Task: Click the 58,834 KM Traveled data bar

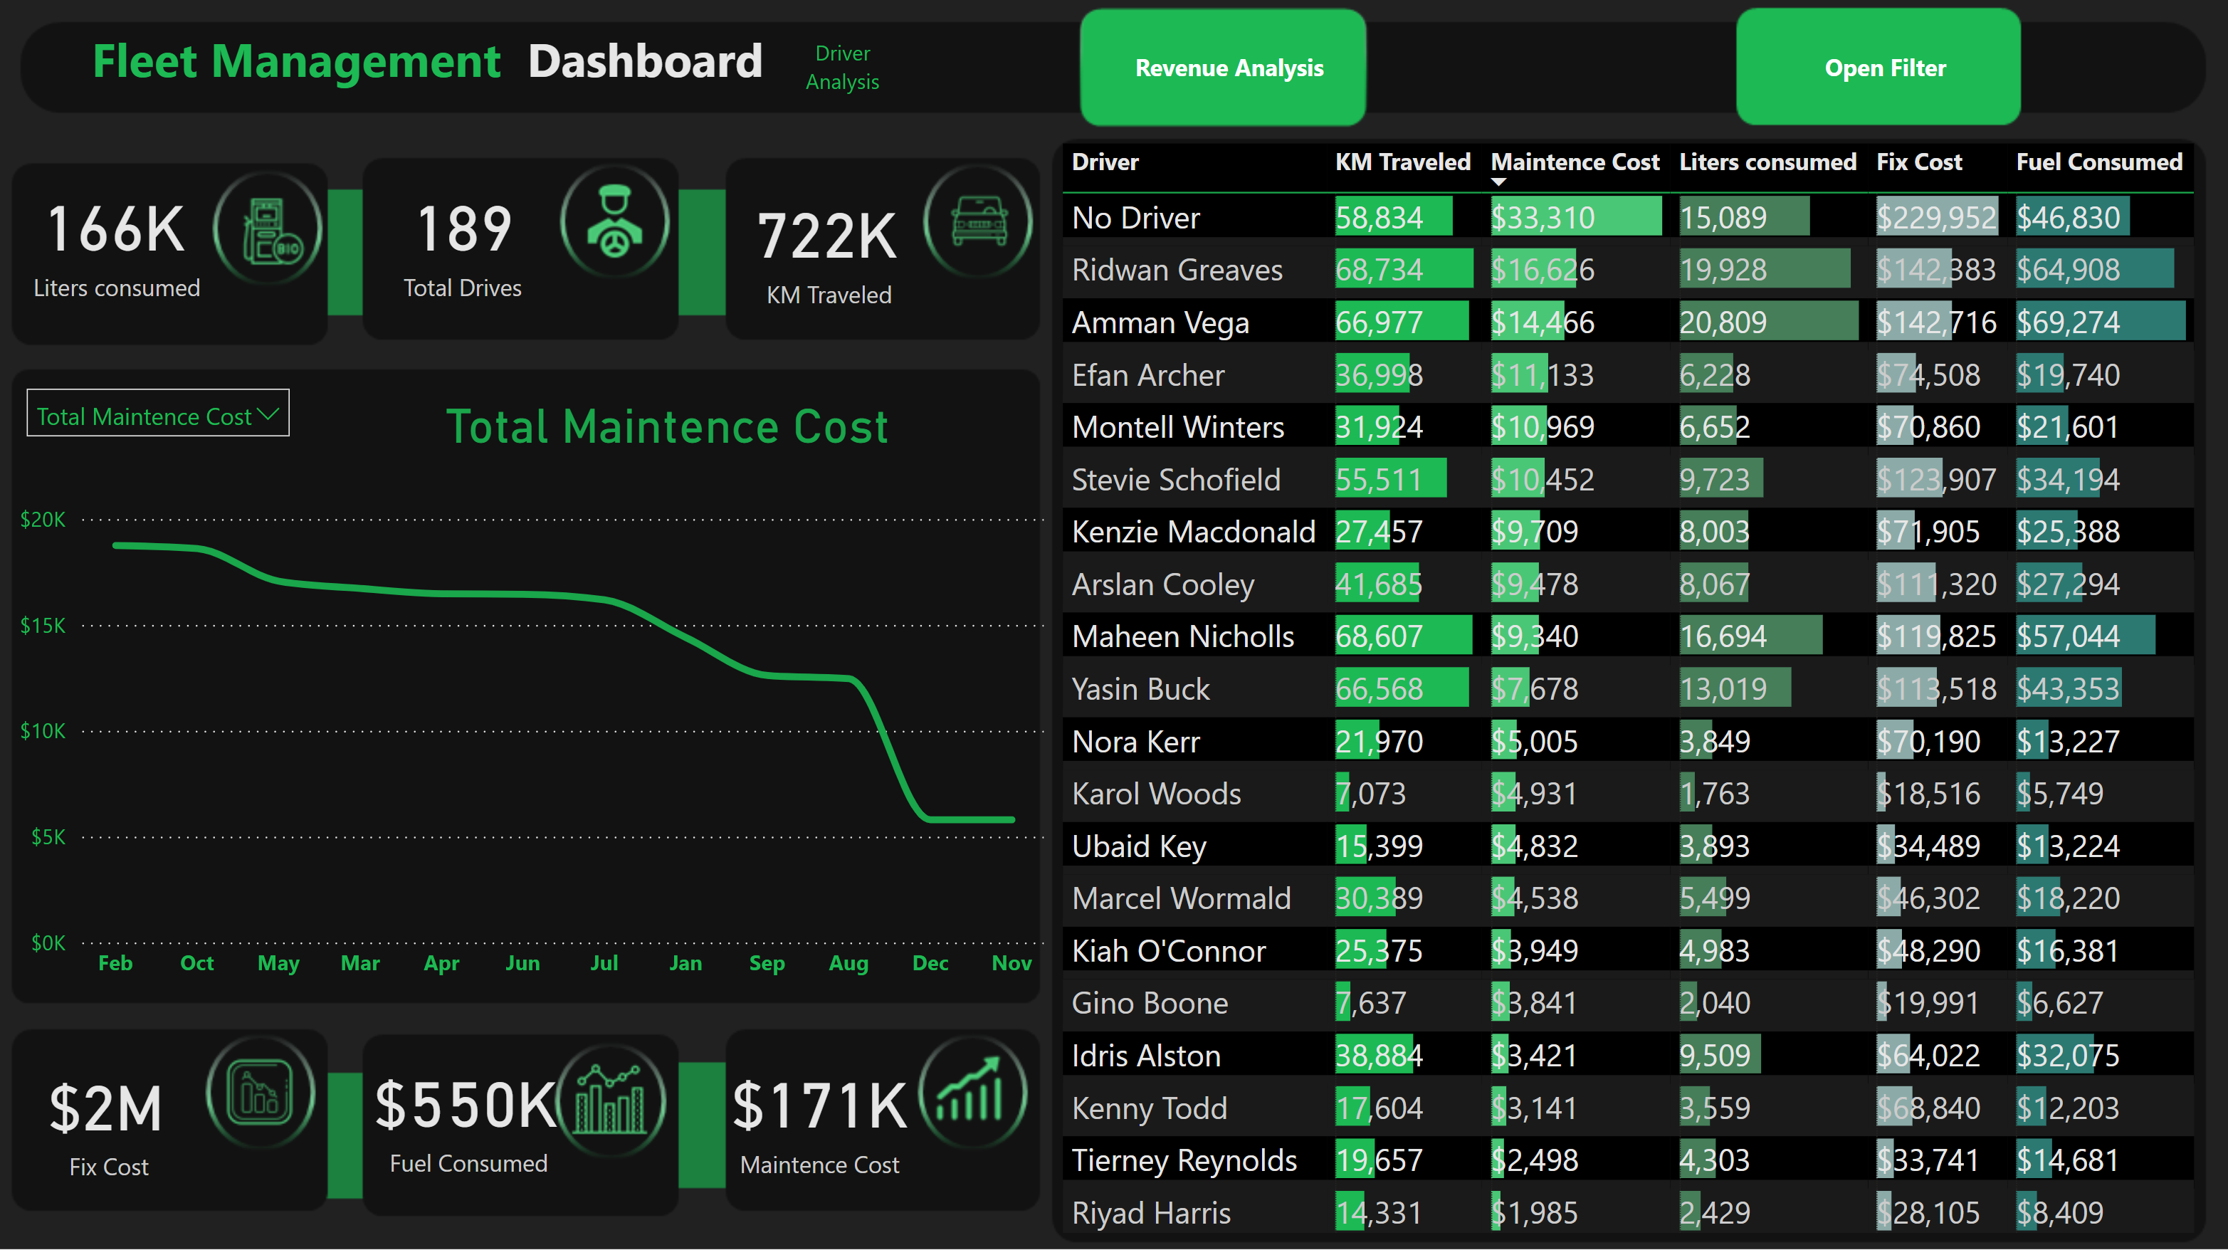Action: click(1393, 217)
